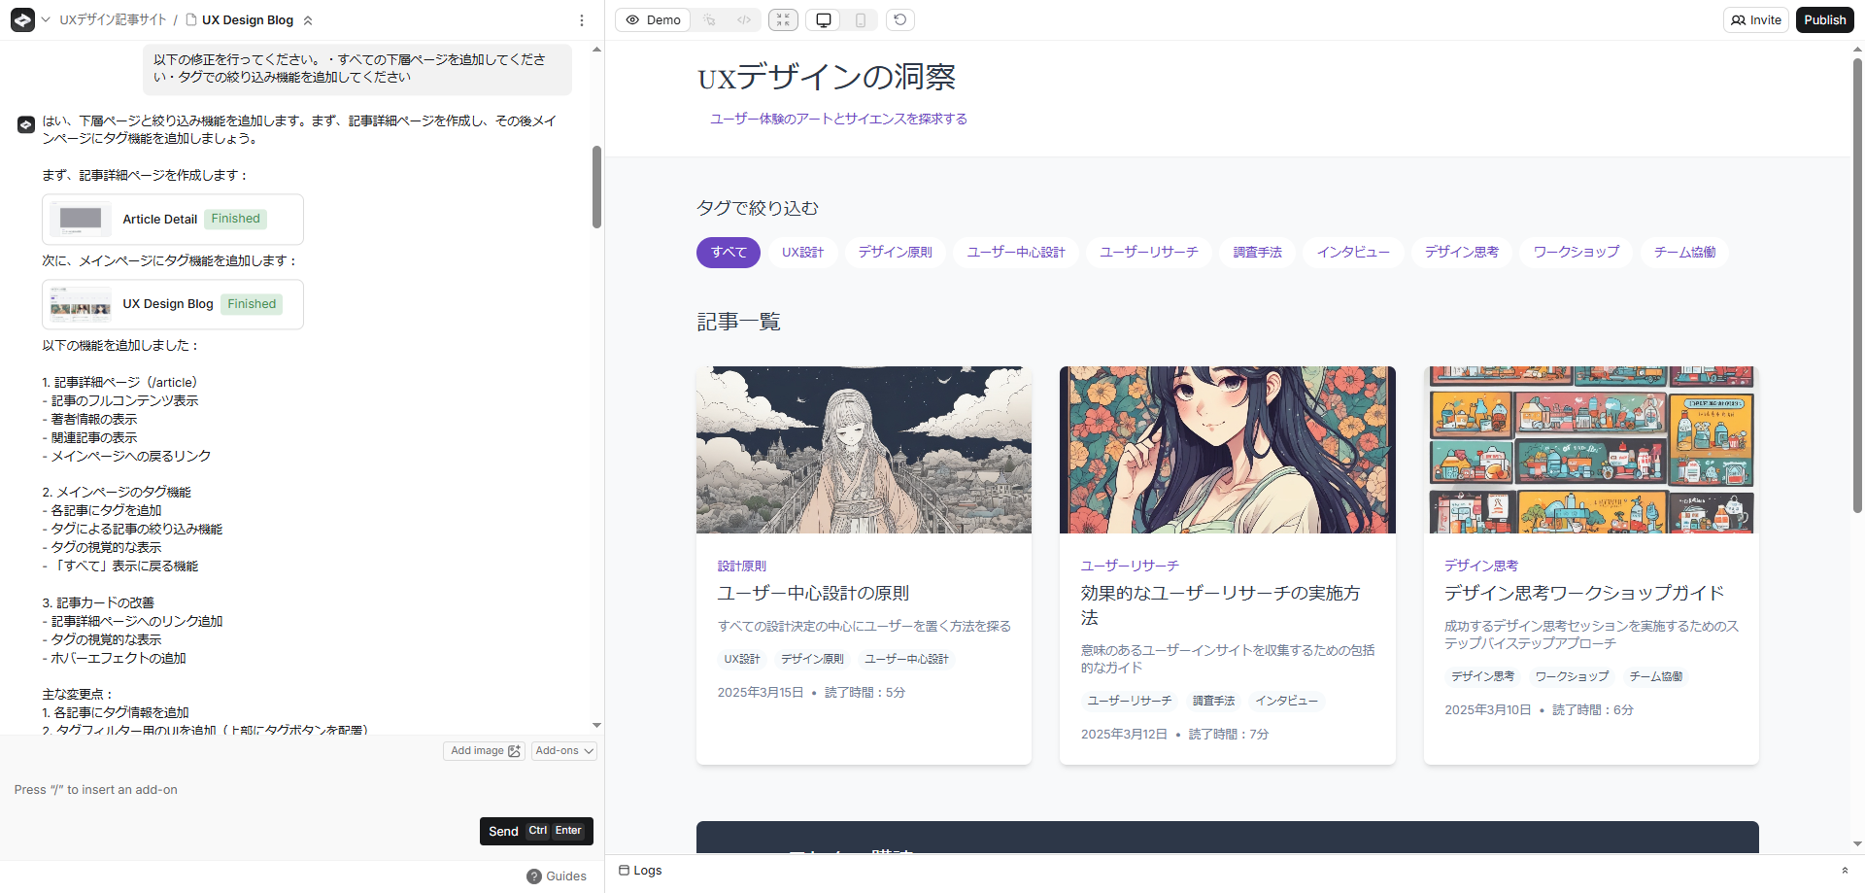The height and width of the screenshot is (893, 1865).
Task: Filter articles by デザイン思考 tag
Action: (x=1461, y=253)
